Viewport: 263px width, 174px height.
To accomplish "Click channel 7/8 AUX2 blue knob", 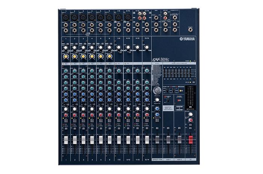I will pos(119,100).
